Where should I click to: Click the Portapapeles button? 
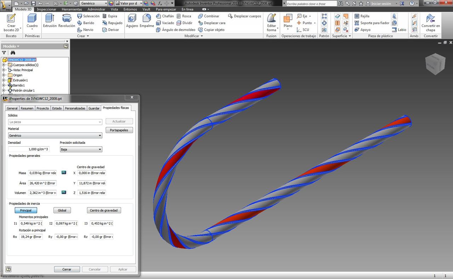tap(119, 130)
